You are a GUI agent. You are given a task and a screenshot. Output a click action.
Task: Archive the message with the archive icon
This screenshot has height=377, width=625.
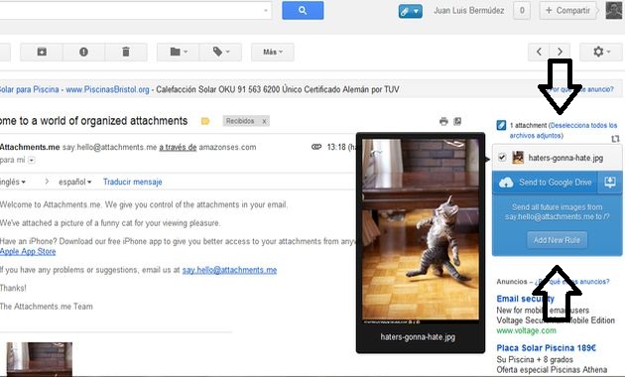pyautogui.click(x=42, y=52)
